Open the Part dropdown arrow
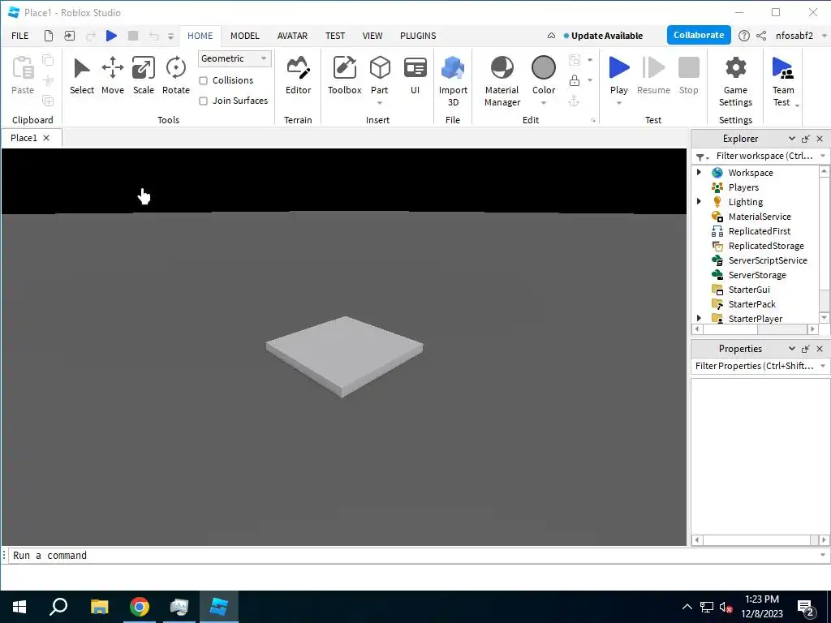The height and width of the screenshot is (623, 831). click(380, 103)
